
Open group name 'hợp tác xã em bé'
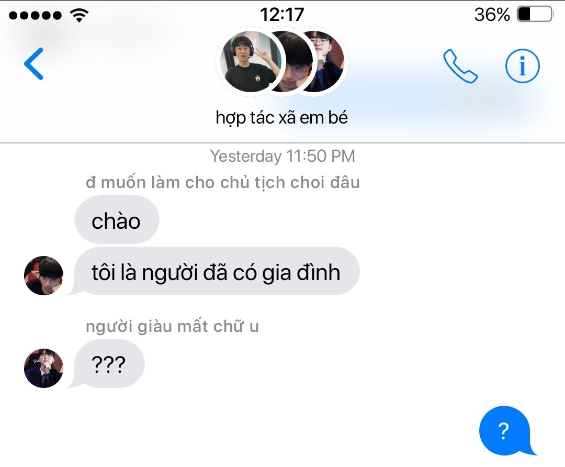pyautogui.click(x=282, y=118)
